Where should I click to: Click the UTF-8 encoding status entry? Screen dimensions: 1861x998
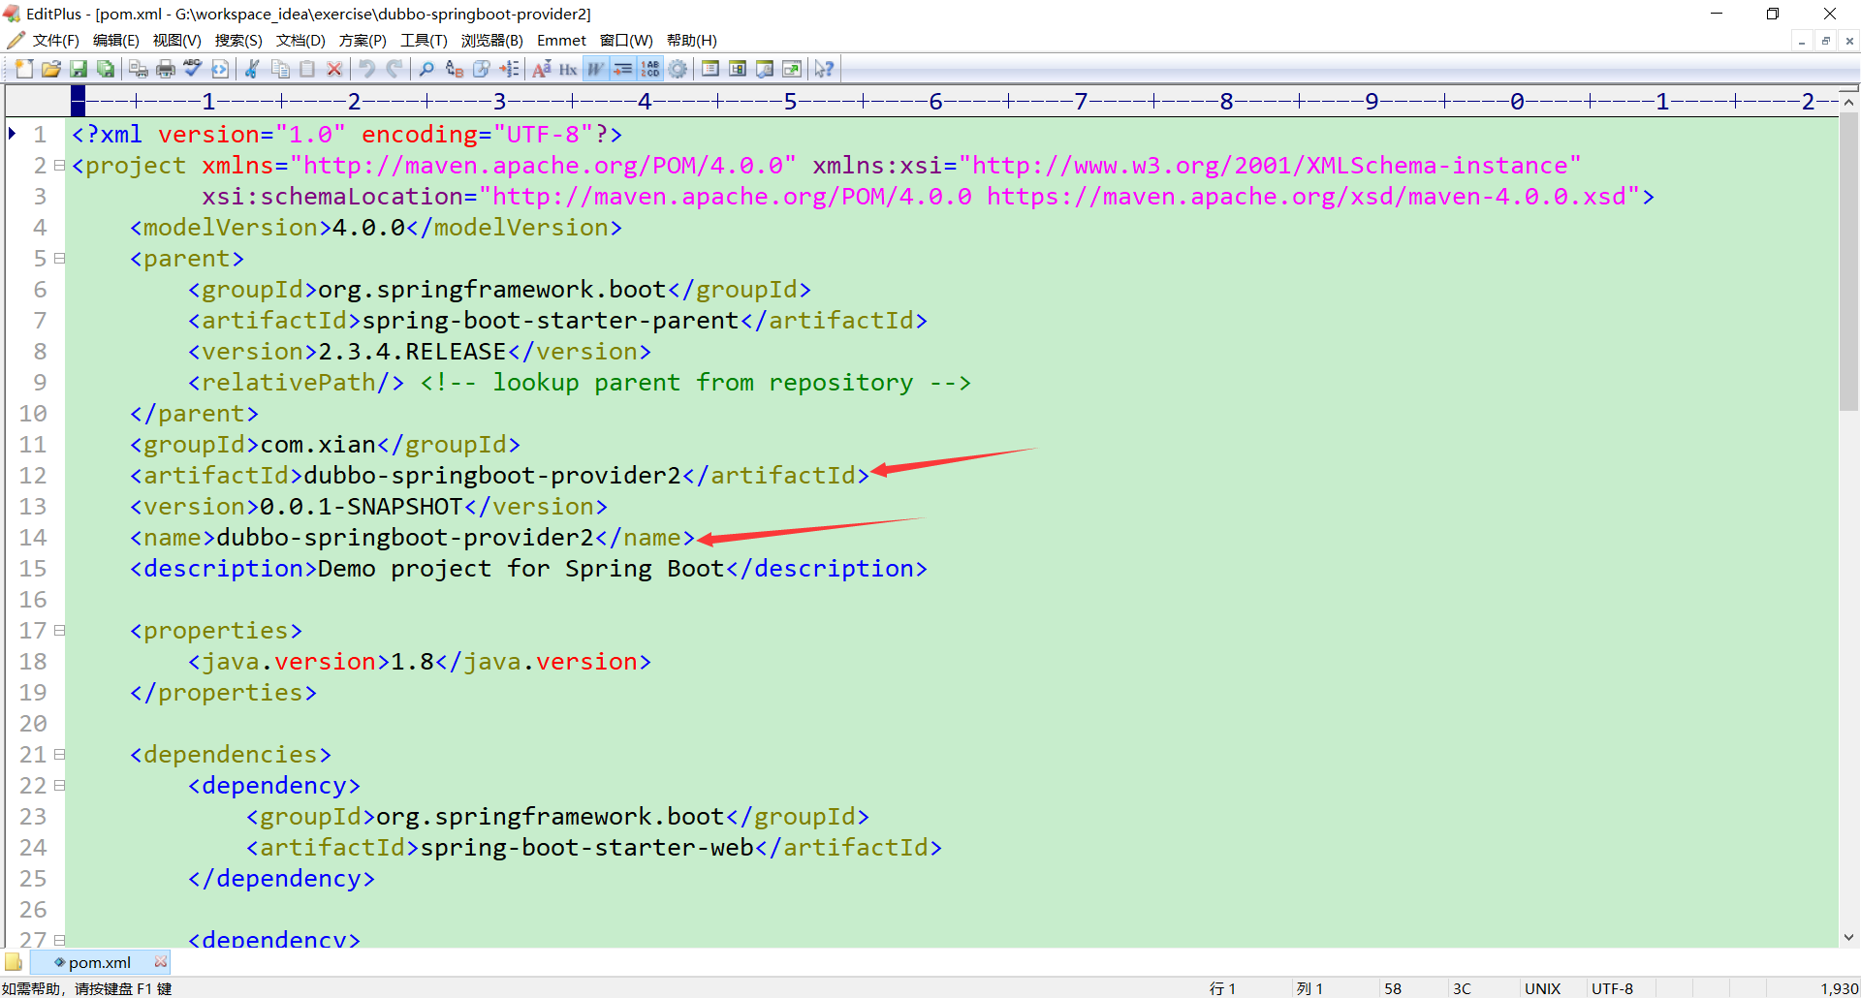point(1612,988)
